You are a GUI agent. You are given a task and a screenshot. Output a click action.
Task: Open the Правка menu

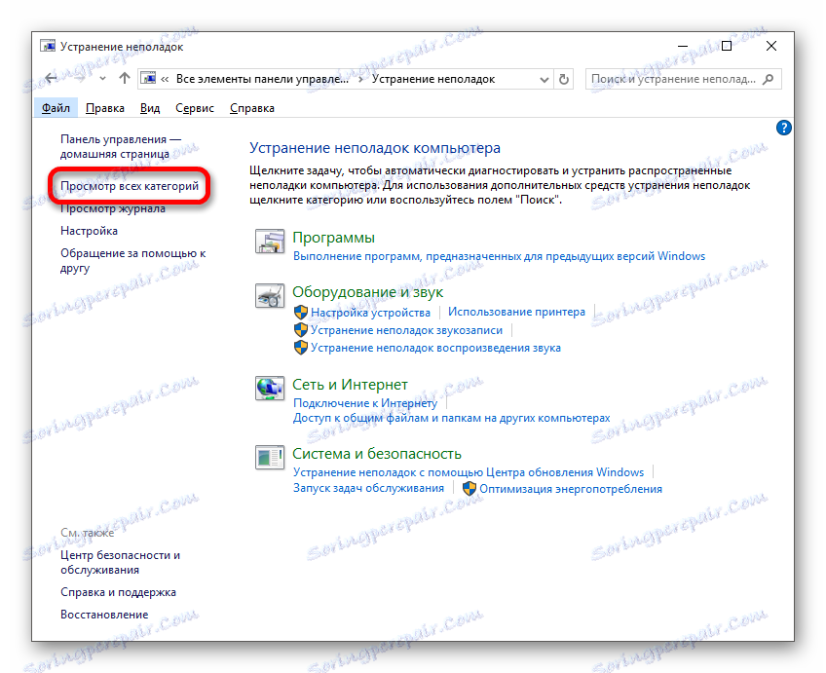click(x=105, y=108)
